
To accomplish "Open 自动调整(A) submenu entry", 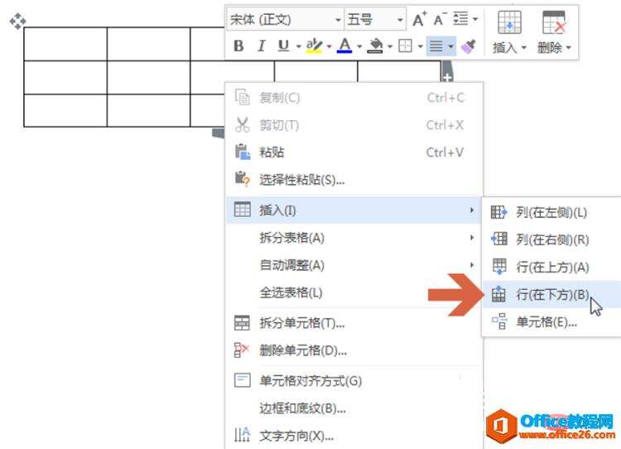I will click(x=354, y=265).
